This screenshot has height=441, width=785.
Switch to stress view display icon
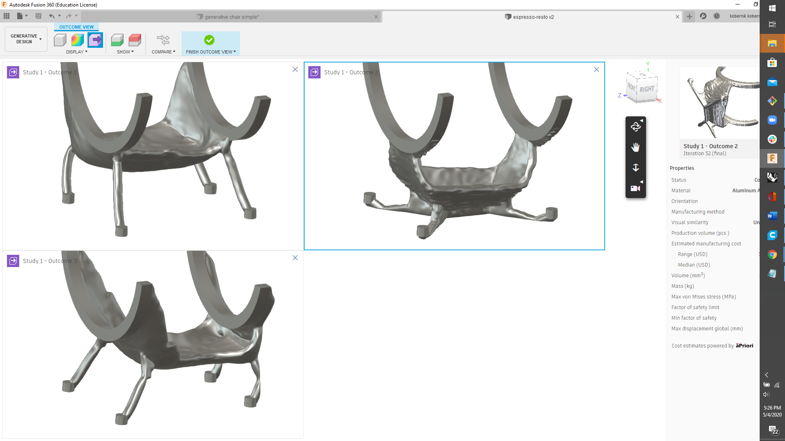click(77, 40)
